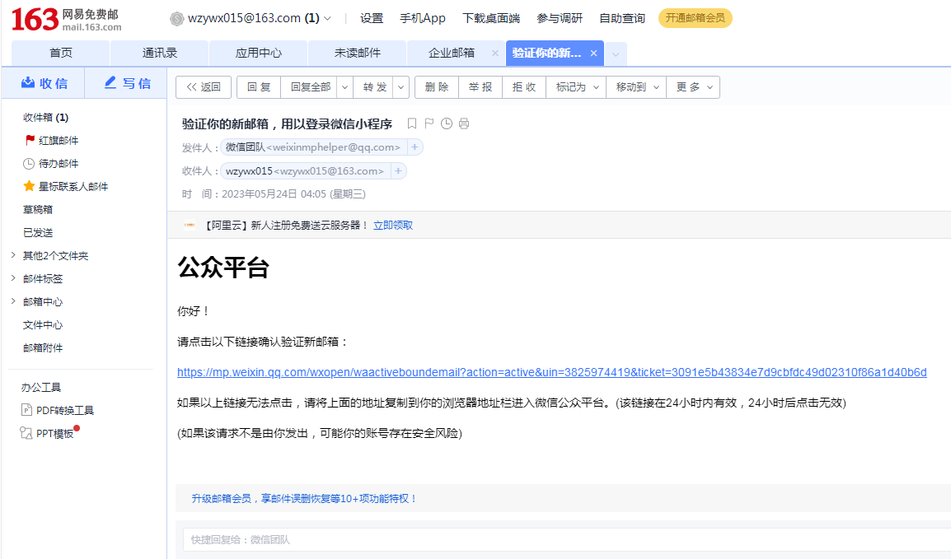Open 文件中心

pyautogui.click(x=43, y=324)
